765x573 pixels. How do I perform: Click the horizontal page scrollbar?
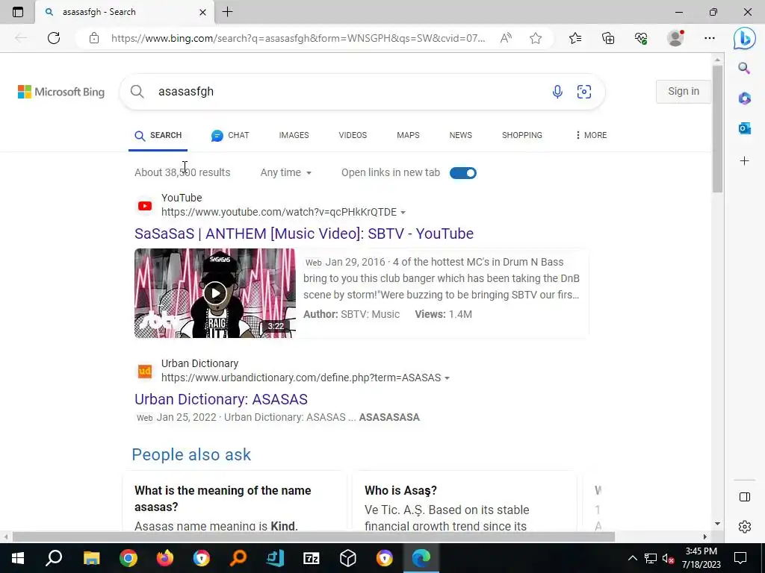(x=313, y=537)
